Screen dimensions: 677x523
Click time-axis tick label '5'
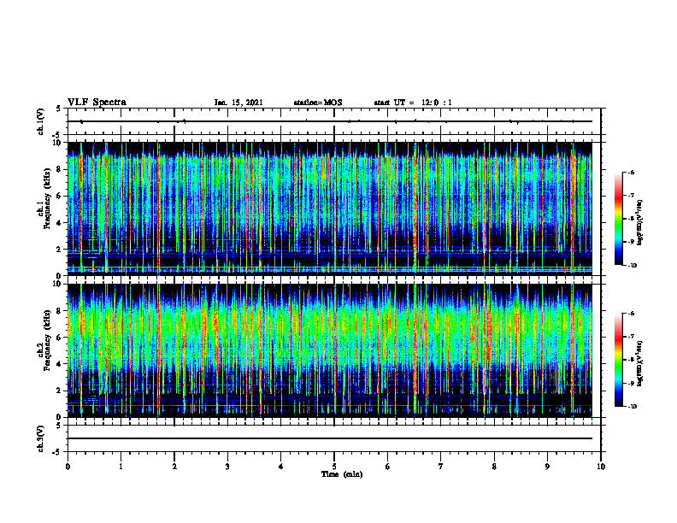(x=334, y=467)
